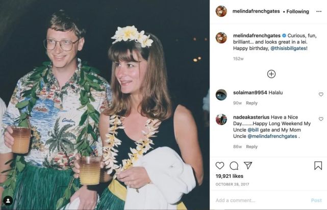The height and width of the screenshot is (210, 327).
Task: Open the solaiman9954 username link
Action: 249,92
